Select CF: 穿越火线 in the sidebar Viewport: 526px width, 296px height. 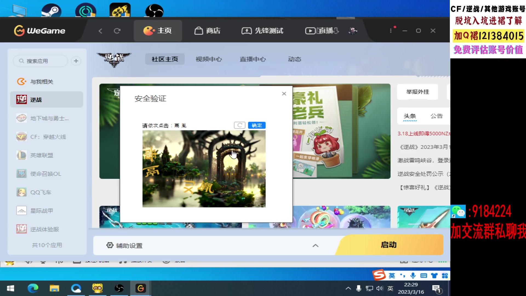click(x=47, y=137)
